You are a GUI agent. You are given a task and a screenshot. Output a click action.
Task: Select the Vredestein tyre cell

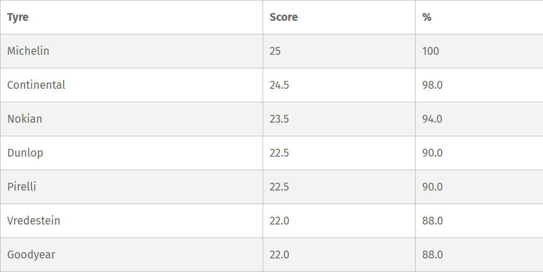(33, 221)
